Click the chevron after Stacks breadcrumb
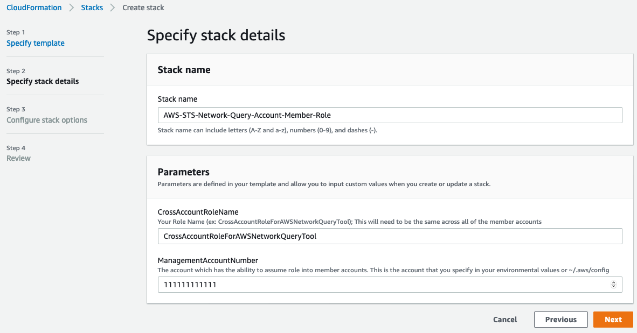Image resolution: width=637 pixels, height=333 pixels. pyautogui.click(x=113, y=8)
